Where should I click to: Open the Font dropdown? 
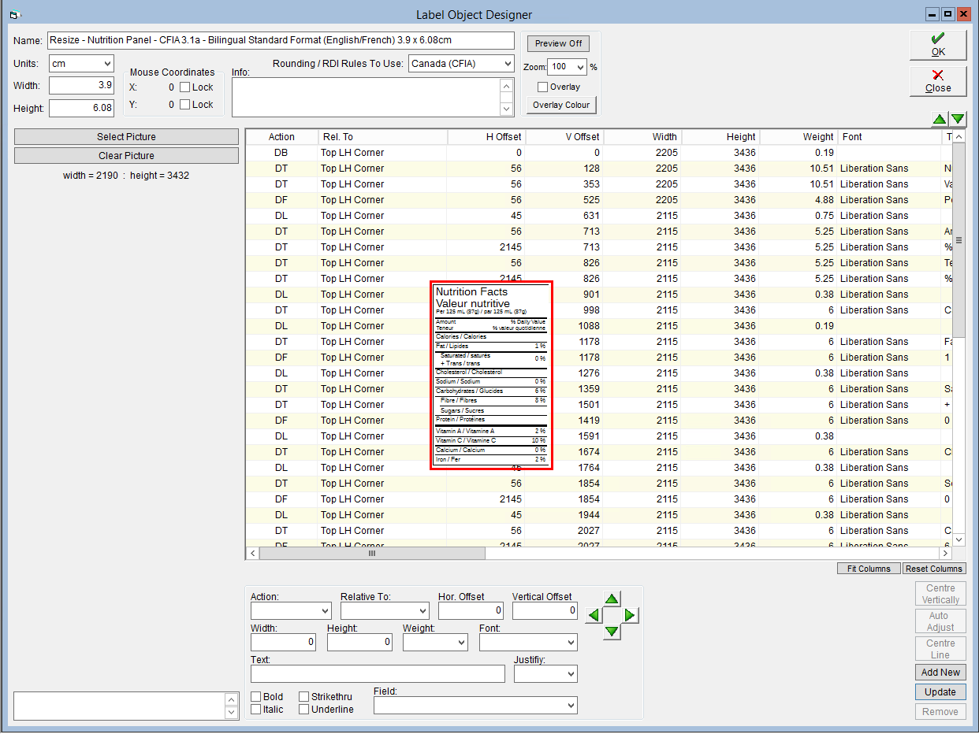pyautogui.click(x=571, y=643)
